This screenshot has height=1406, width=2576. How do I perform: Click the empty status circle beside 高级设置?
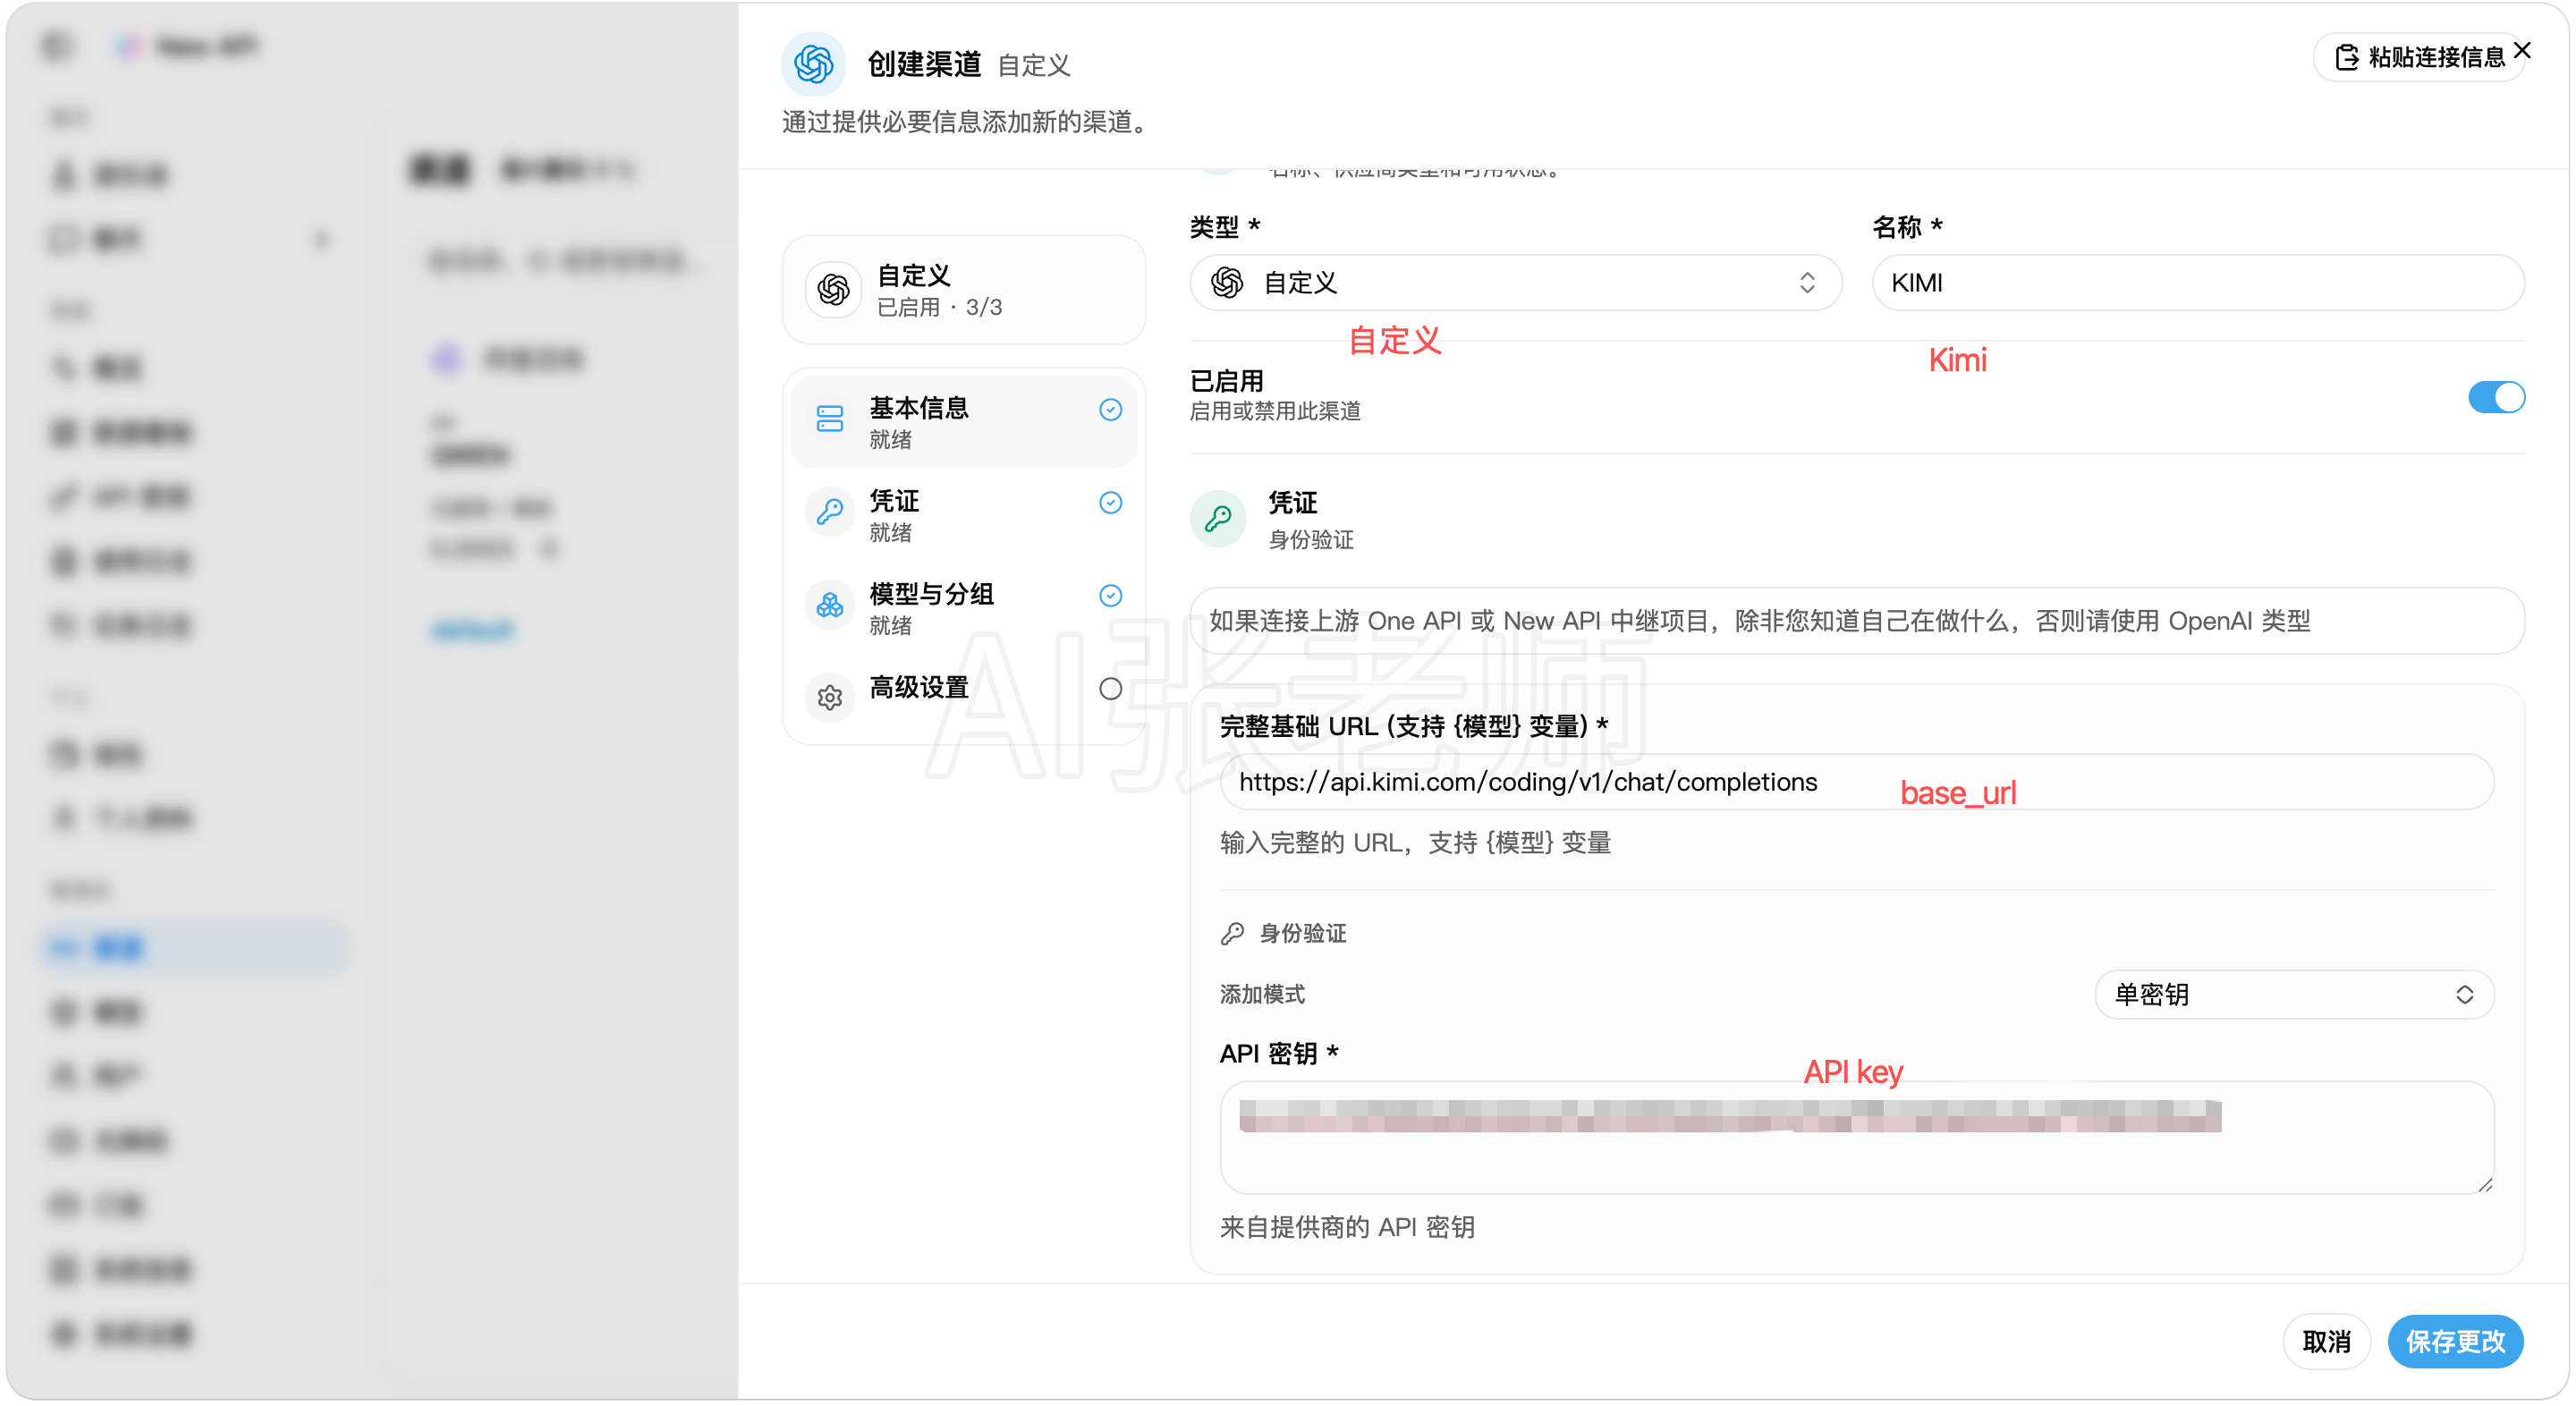pos(1110,689)
